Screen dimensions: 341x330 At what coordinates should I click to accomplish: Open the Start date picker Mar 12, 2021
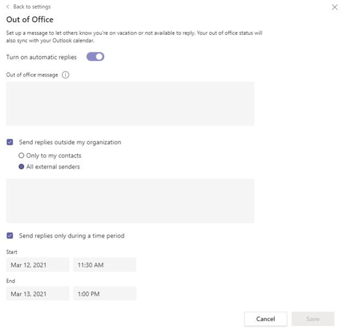(38, 265)
